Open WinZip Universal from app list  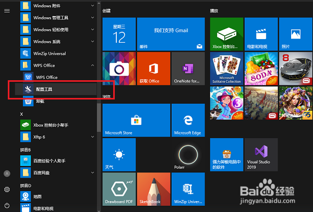click(58, 54)
